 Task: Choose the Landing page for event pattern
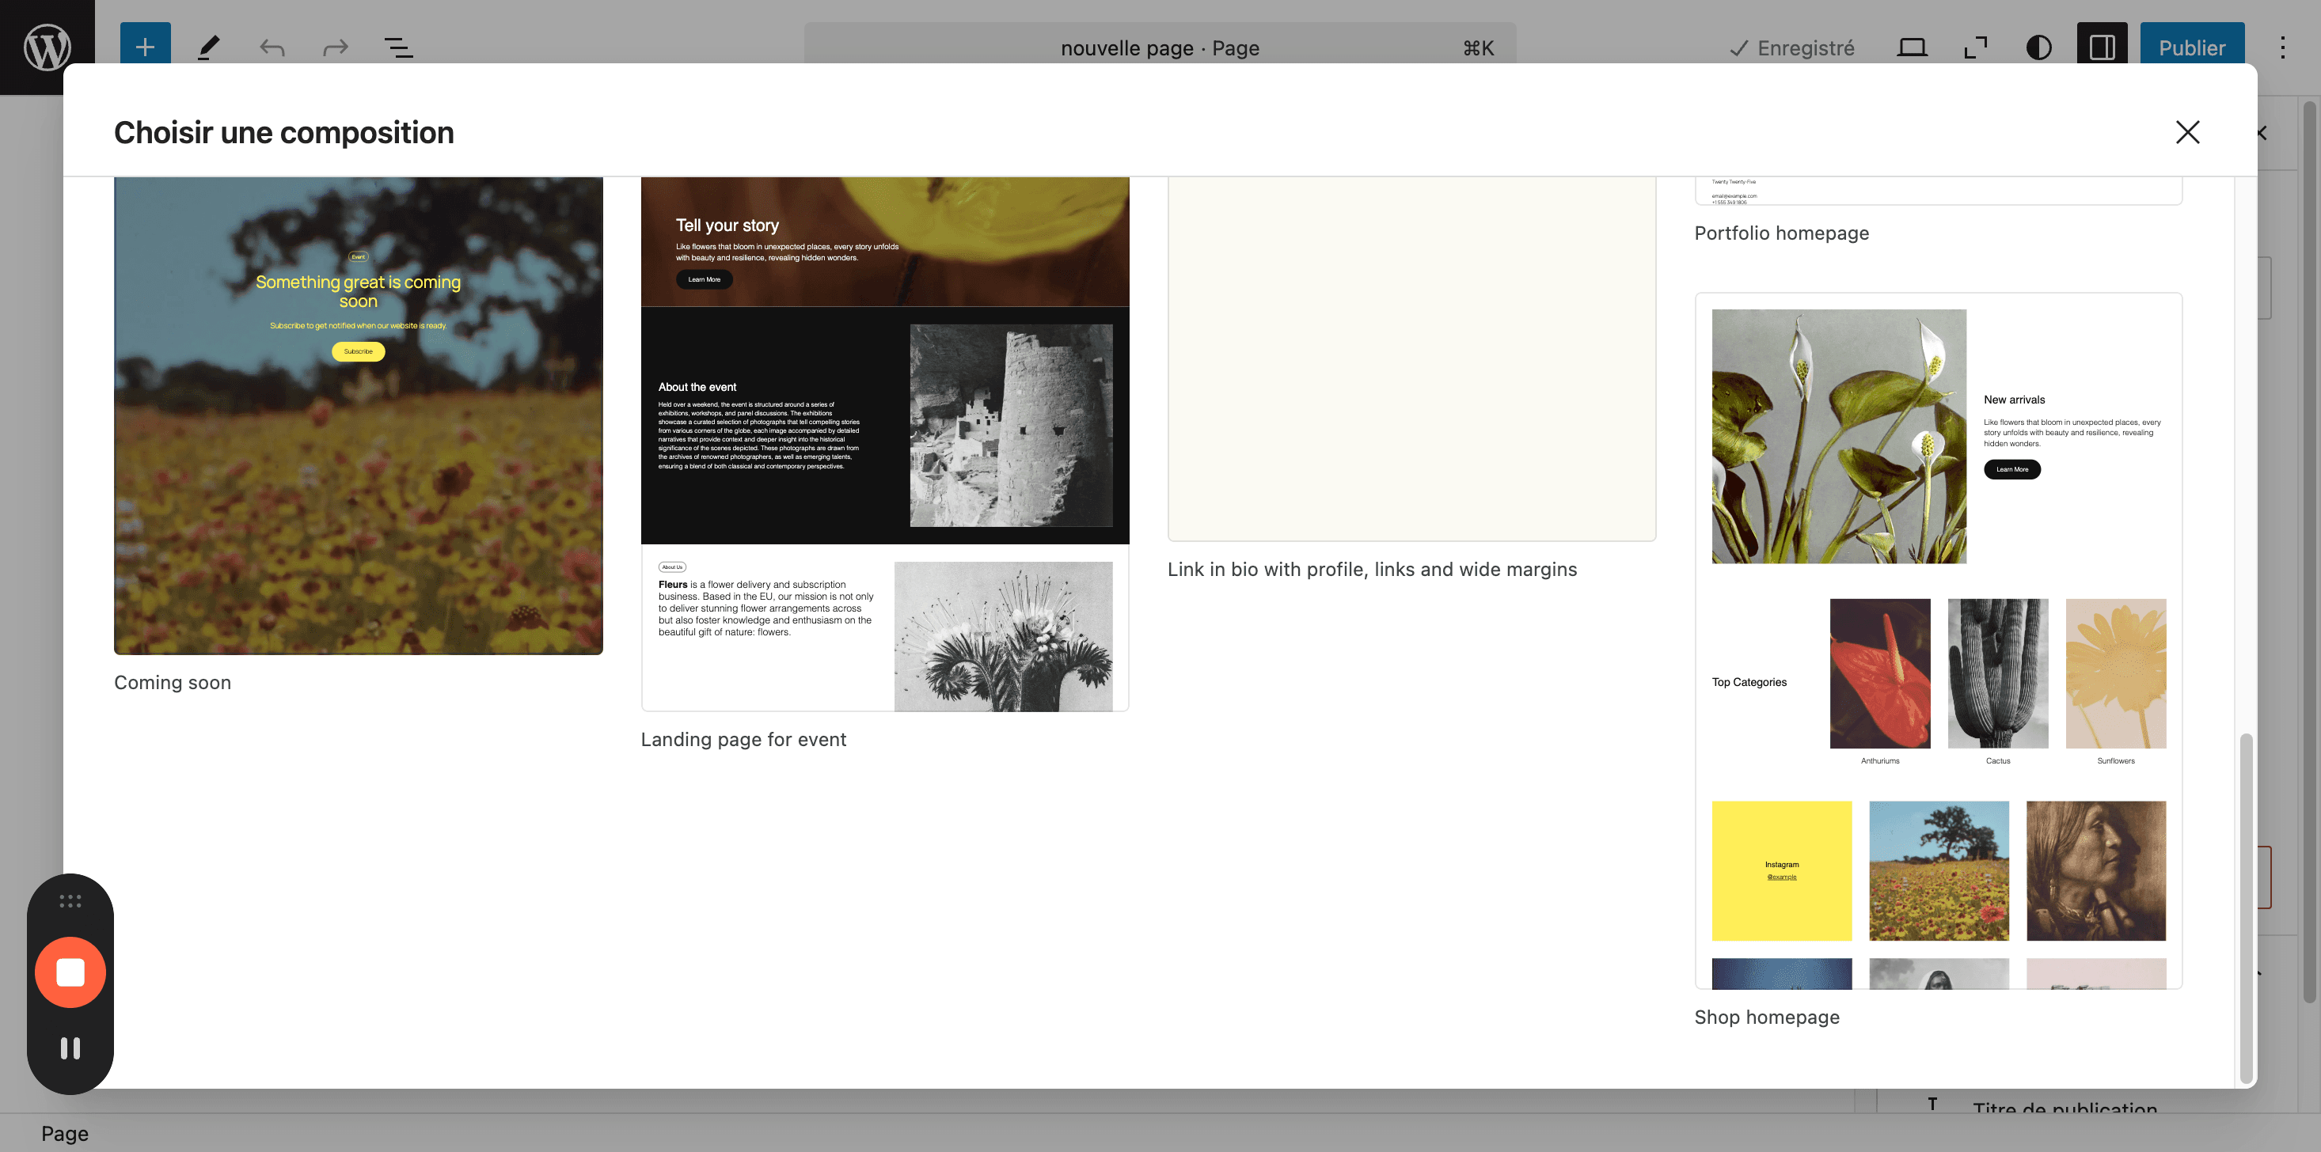(x=885, y=444)
